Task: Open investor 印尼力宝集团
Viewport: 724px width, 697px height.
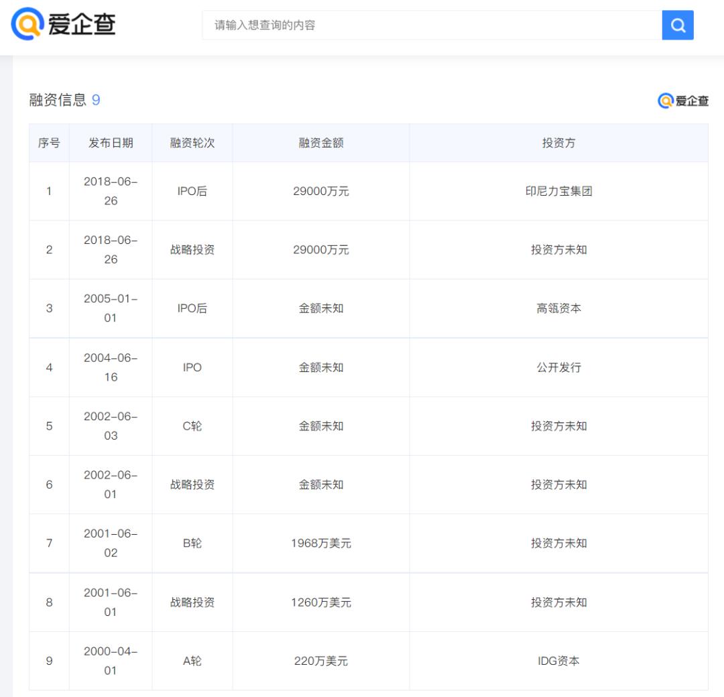Action: pos(558,191)
